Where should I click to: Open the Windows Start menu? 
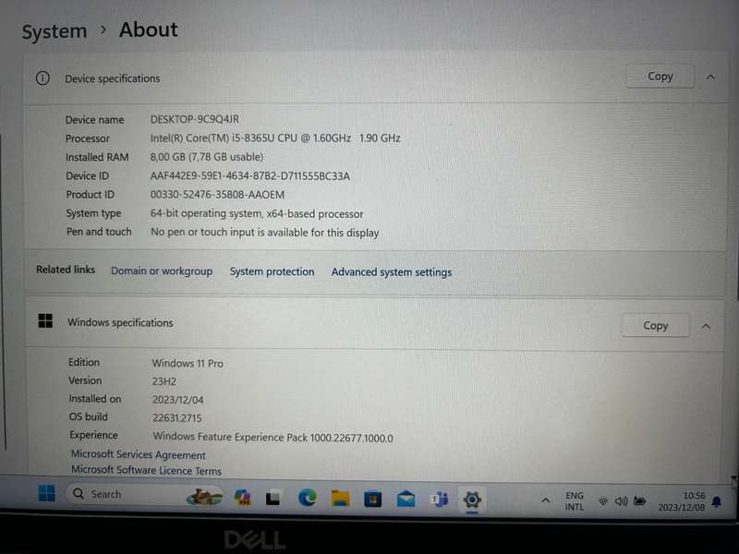[x=47, y=493]
